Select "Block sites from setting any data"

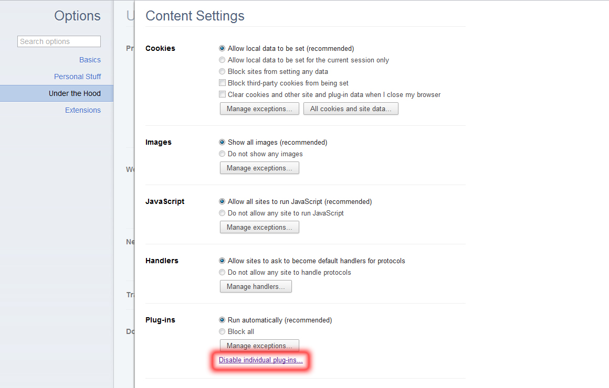[222, 71]
